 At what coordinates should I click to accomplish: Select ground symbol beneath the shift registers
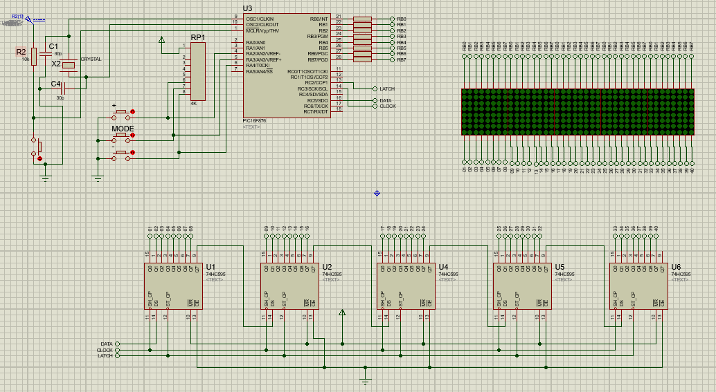pyautogui.click(x=365, y=380)
